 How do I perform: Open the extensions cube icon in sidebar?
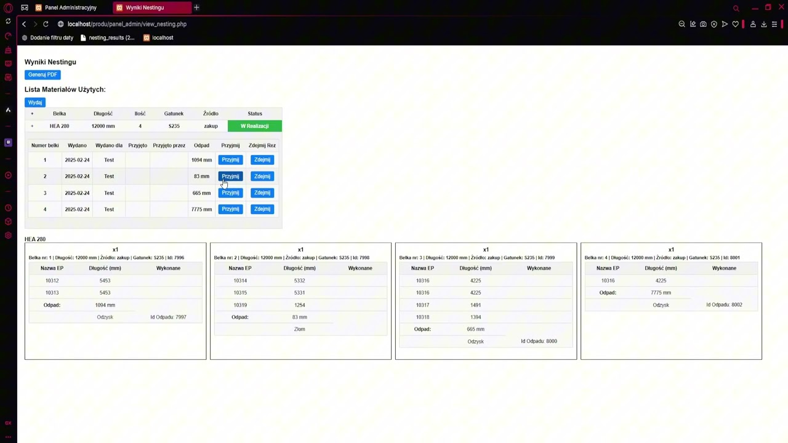pos(8,221)
